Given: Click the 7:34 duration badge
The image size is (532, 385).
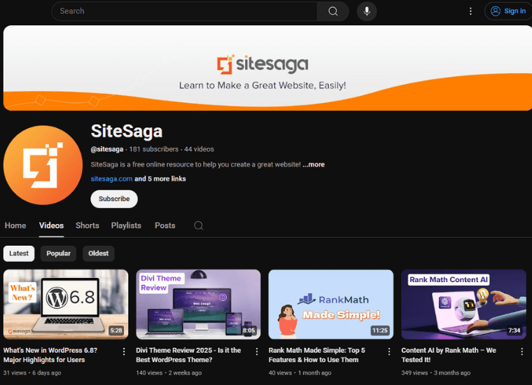Looking at the screenshot, I should click(514, 330).
